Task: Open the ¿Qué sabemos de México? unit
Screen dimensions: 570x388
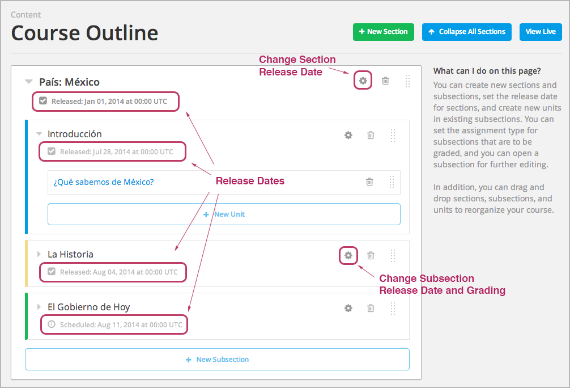Action: [x=104, y=182]
